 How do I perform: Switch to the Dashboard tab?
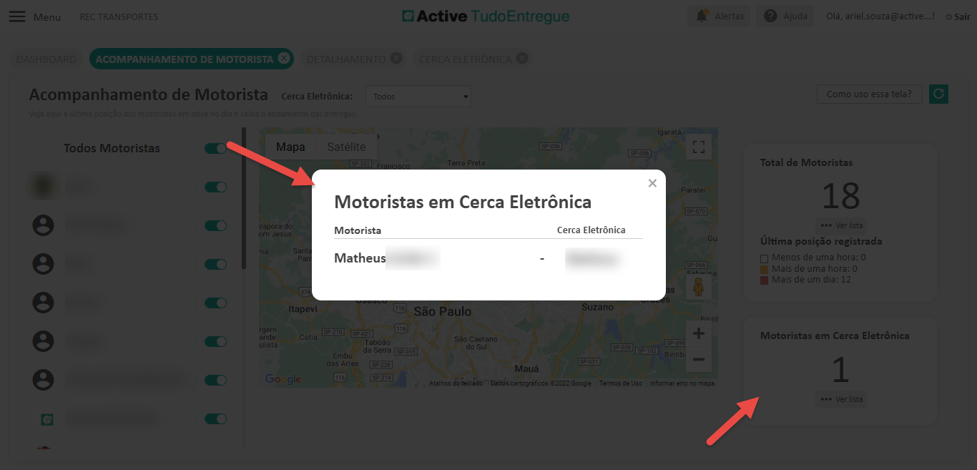pyautogui.click(x=46, y=59)
